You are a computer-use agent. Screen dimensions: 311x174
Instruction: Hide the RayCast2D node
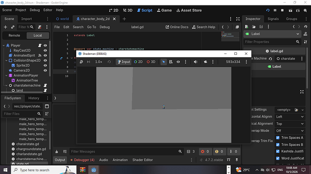[46, 50]
